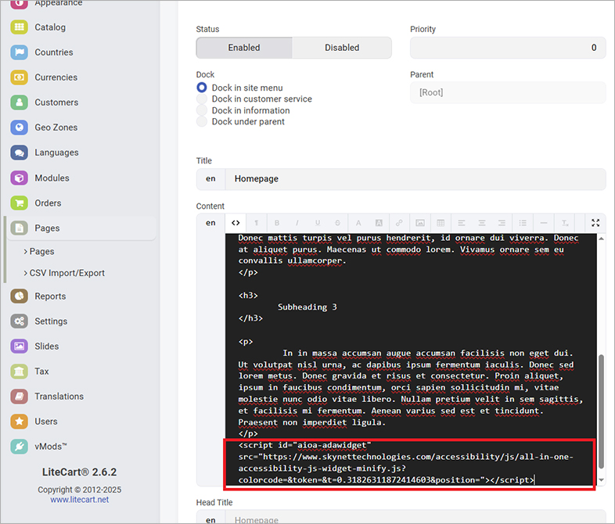Image resolution: width=615 pixels, height=524 pixels.
Task: Click the Geo Zones globe icon
Action: pyautogui.click(x=20, y=127)
